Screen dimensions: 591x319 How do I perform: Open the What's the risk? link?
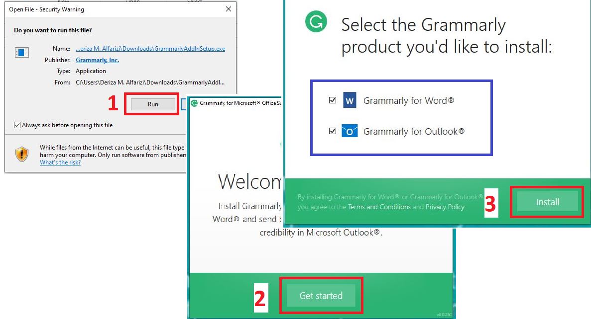pyautogui.click(x=60, y=162)
